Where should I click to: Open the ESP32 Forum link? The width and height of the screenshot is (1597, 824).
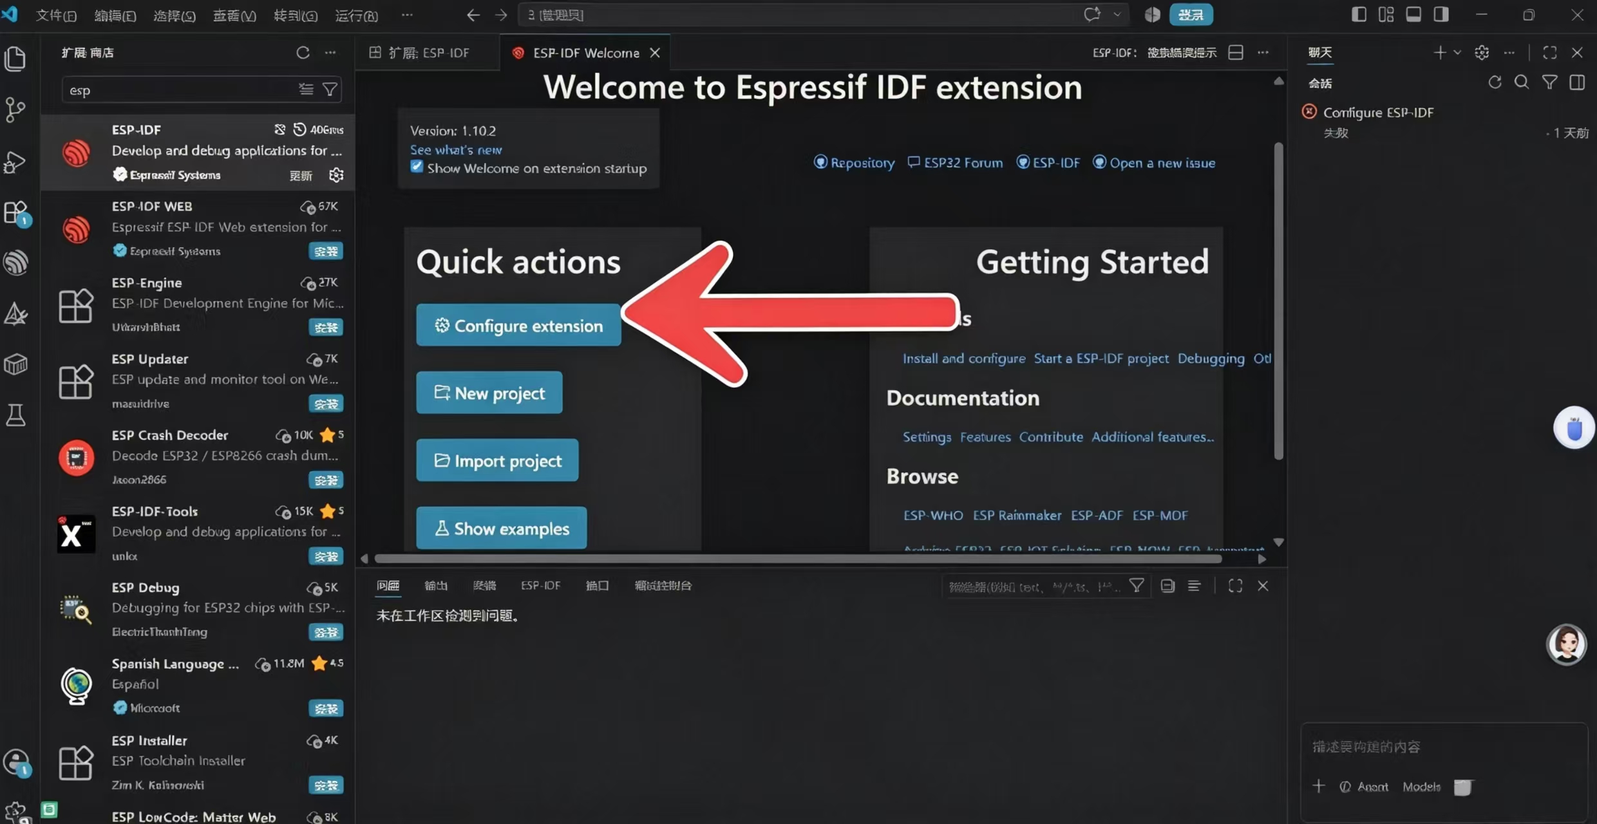pyautogui.click(x=955, y=163)
